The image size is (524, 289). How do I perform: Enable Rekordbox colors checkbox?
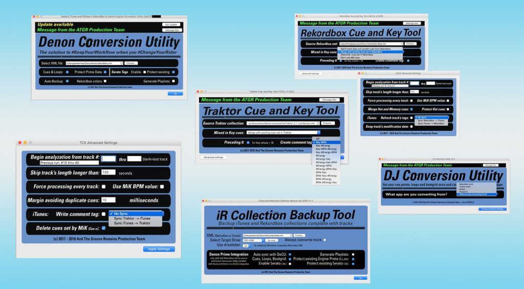(105, 81)
